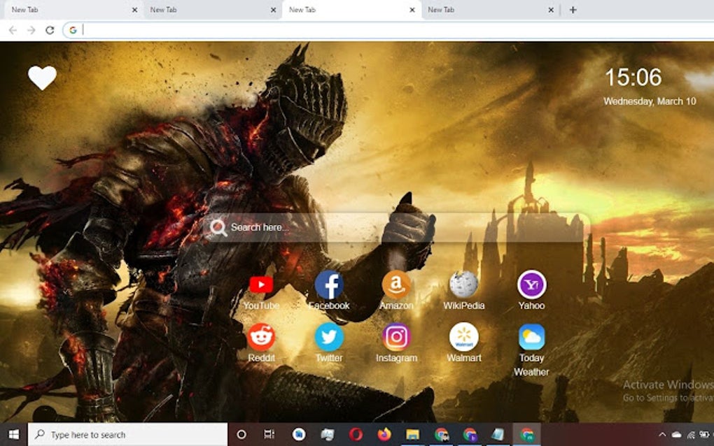Screen dimensions: 714x446
Task: Show hidden tray icons chevron
Action: (662, 435)
